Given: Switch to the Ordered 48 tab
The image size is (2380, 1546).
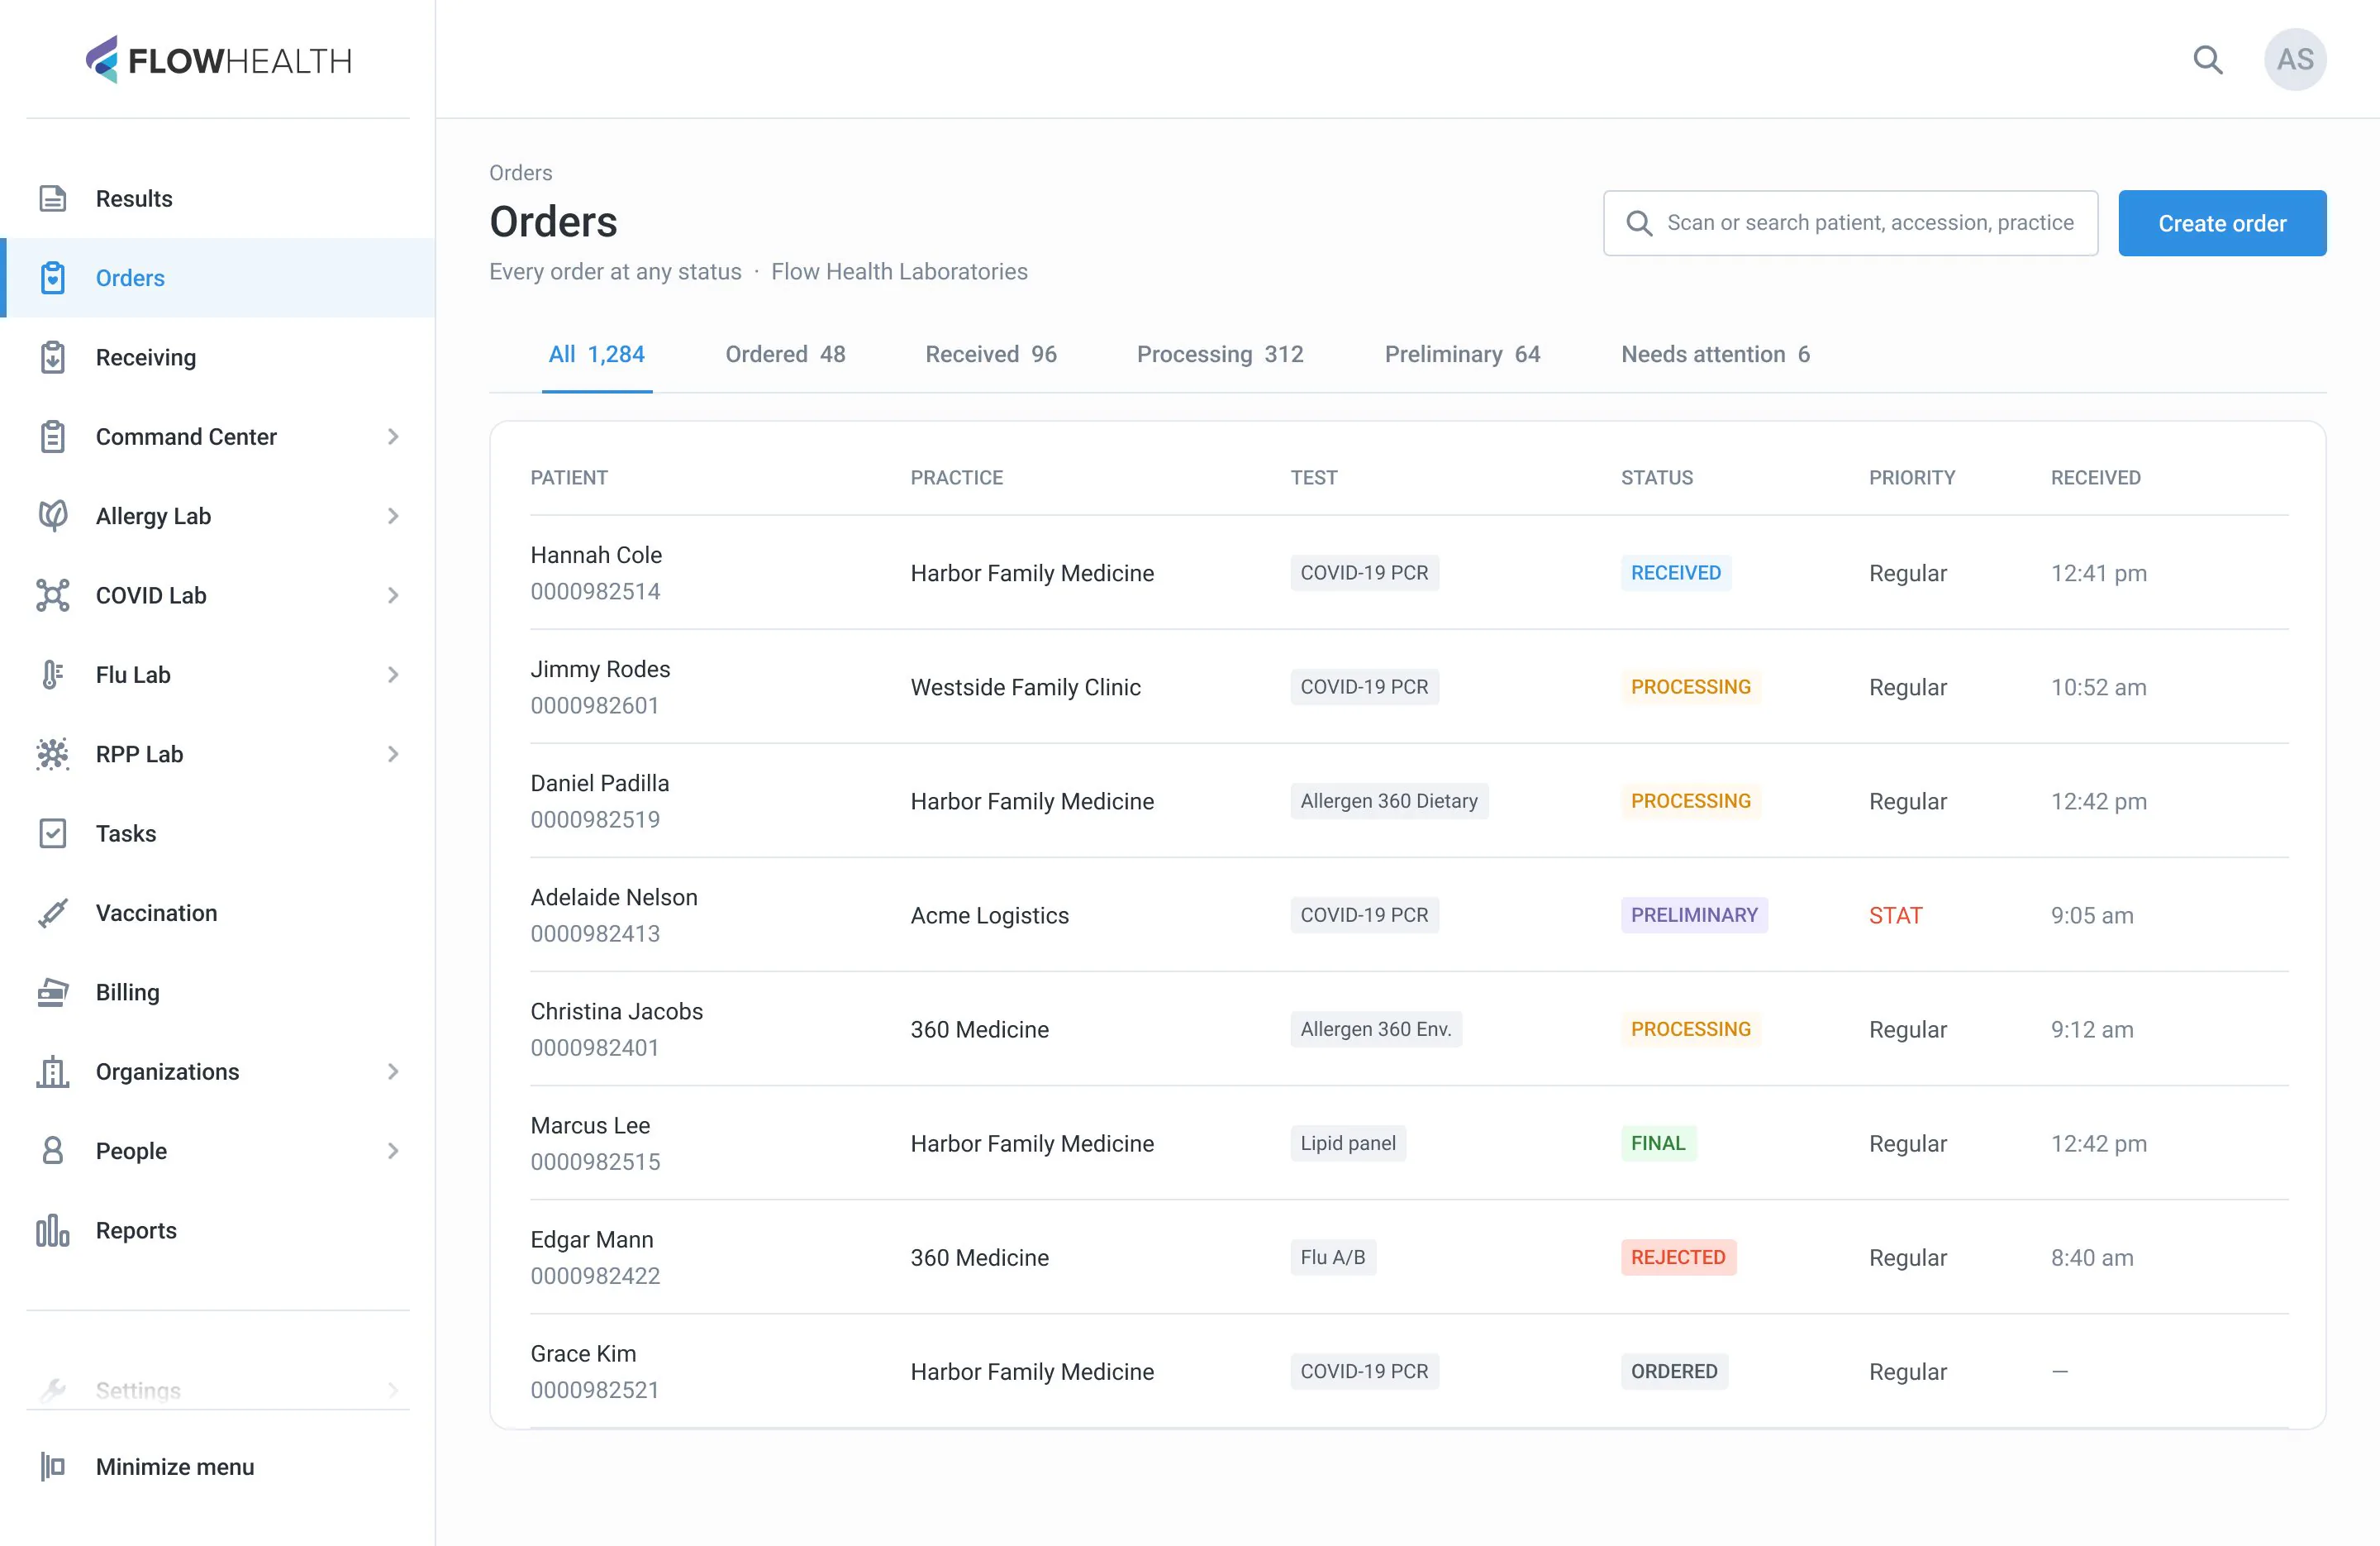Looking at the screenshot, I should click(x=785, y=354).
